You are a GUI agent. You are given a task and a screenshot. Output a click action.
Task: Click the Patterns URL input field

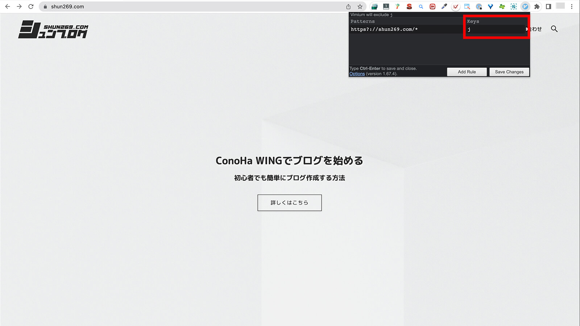[x=406, y=29]
